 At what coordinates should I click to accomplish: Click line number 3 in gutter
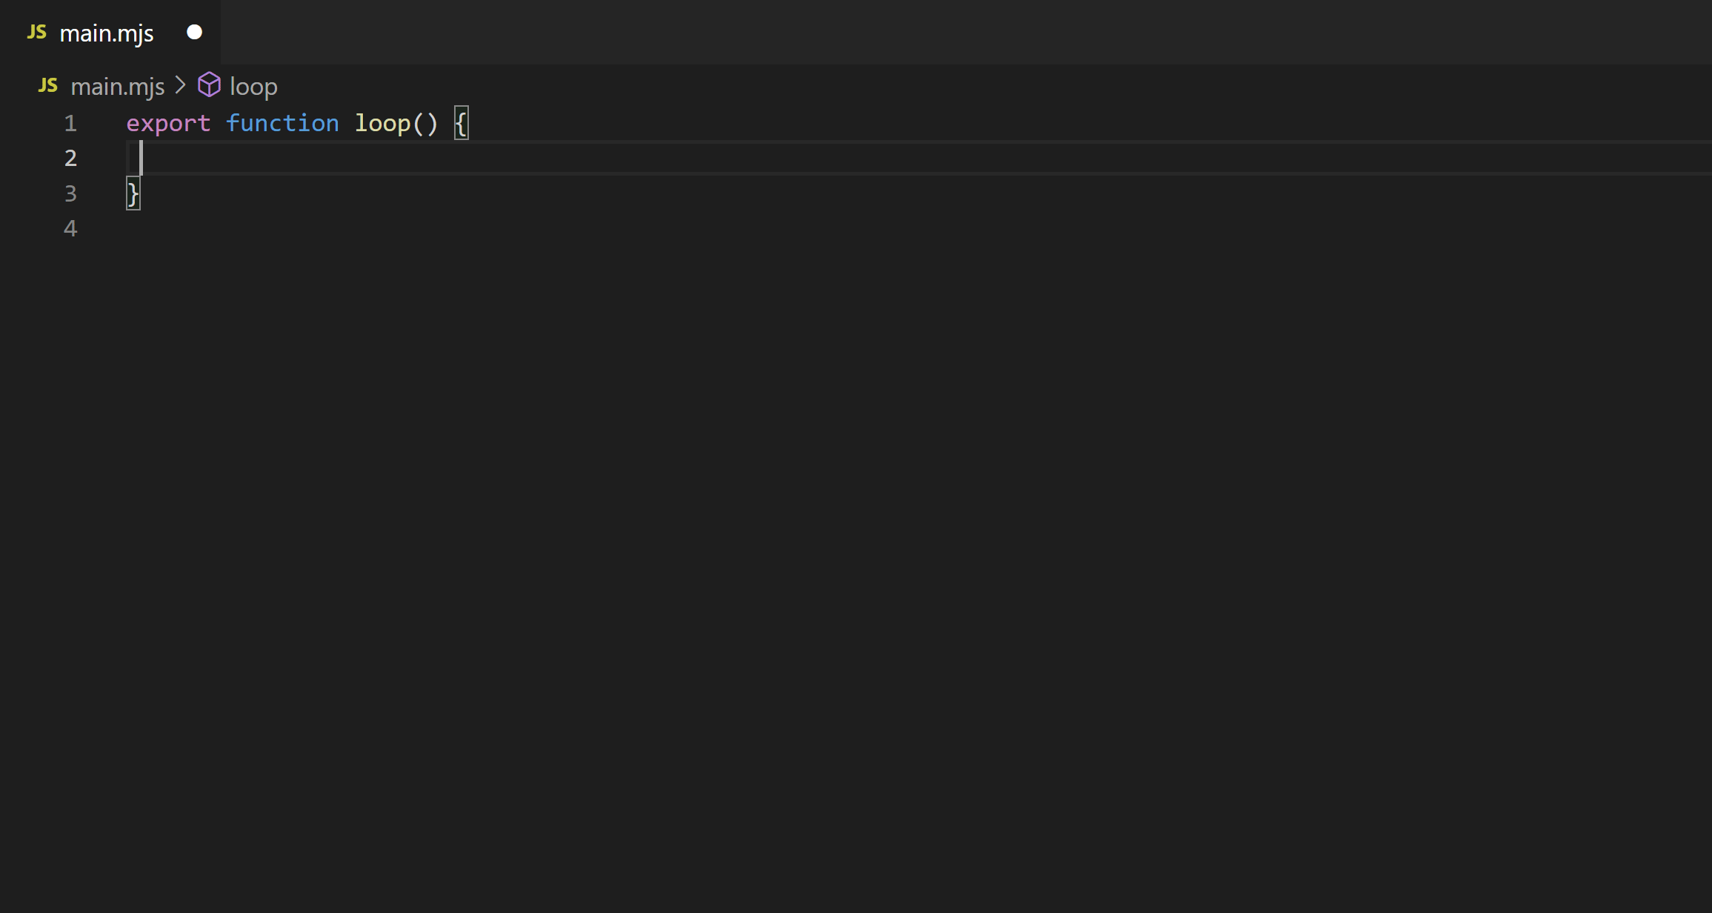coord(70,193)
